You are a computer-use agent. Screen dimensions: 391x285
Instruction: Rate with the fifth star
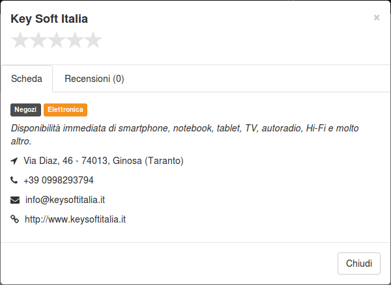[93, 40]
